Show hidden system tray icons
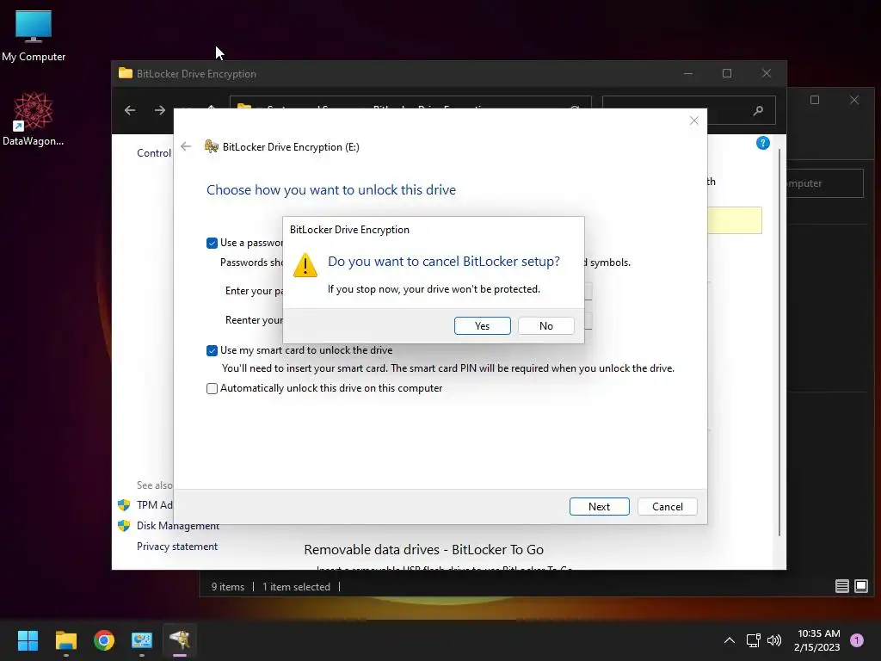The width and height of the screenshot is (881, 661). click(x=730, y=640)
